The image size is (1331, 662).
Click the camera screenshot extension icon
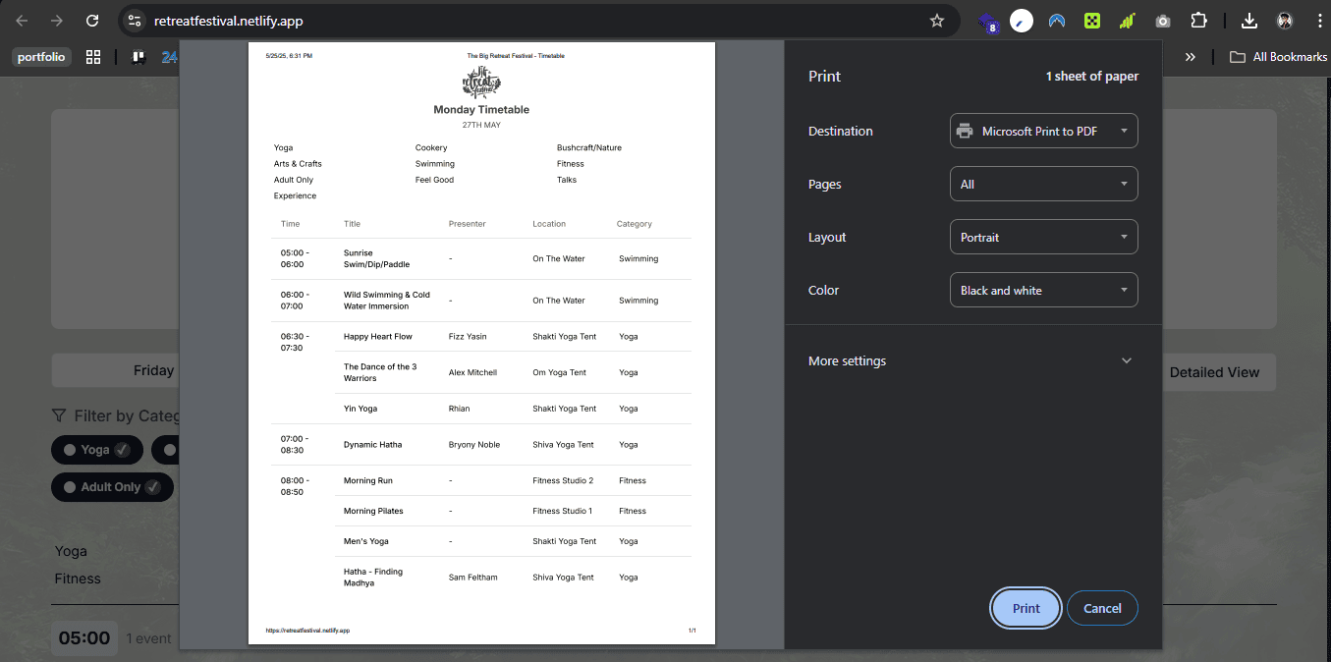(x=1163, y=21)
